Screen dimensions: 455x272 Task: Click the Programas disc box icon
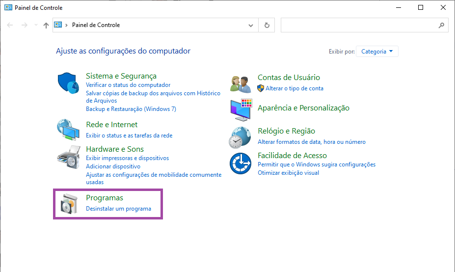pyautogui.click(x=69, y=204)
